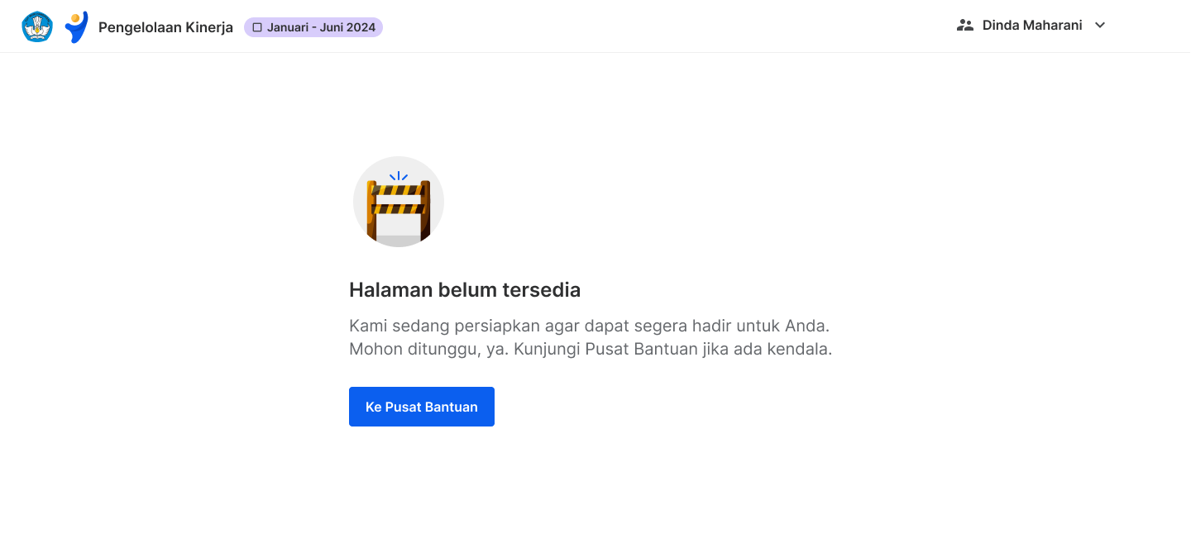Select the Pengelolaan Kinerja header title
1191x548 pixels.
[165, 27]
